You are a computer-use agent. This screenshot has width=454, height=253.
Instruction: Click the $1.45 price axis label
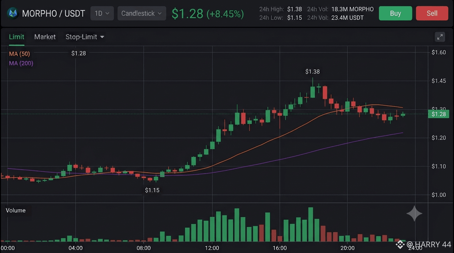[439, 81]
